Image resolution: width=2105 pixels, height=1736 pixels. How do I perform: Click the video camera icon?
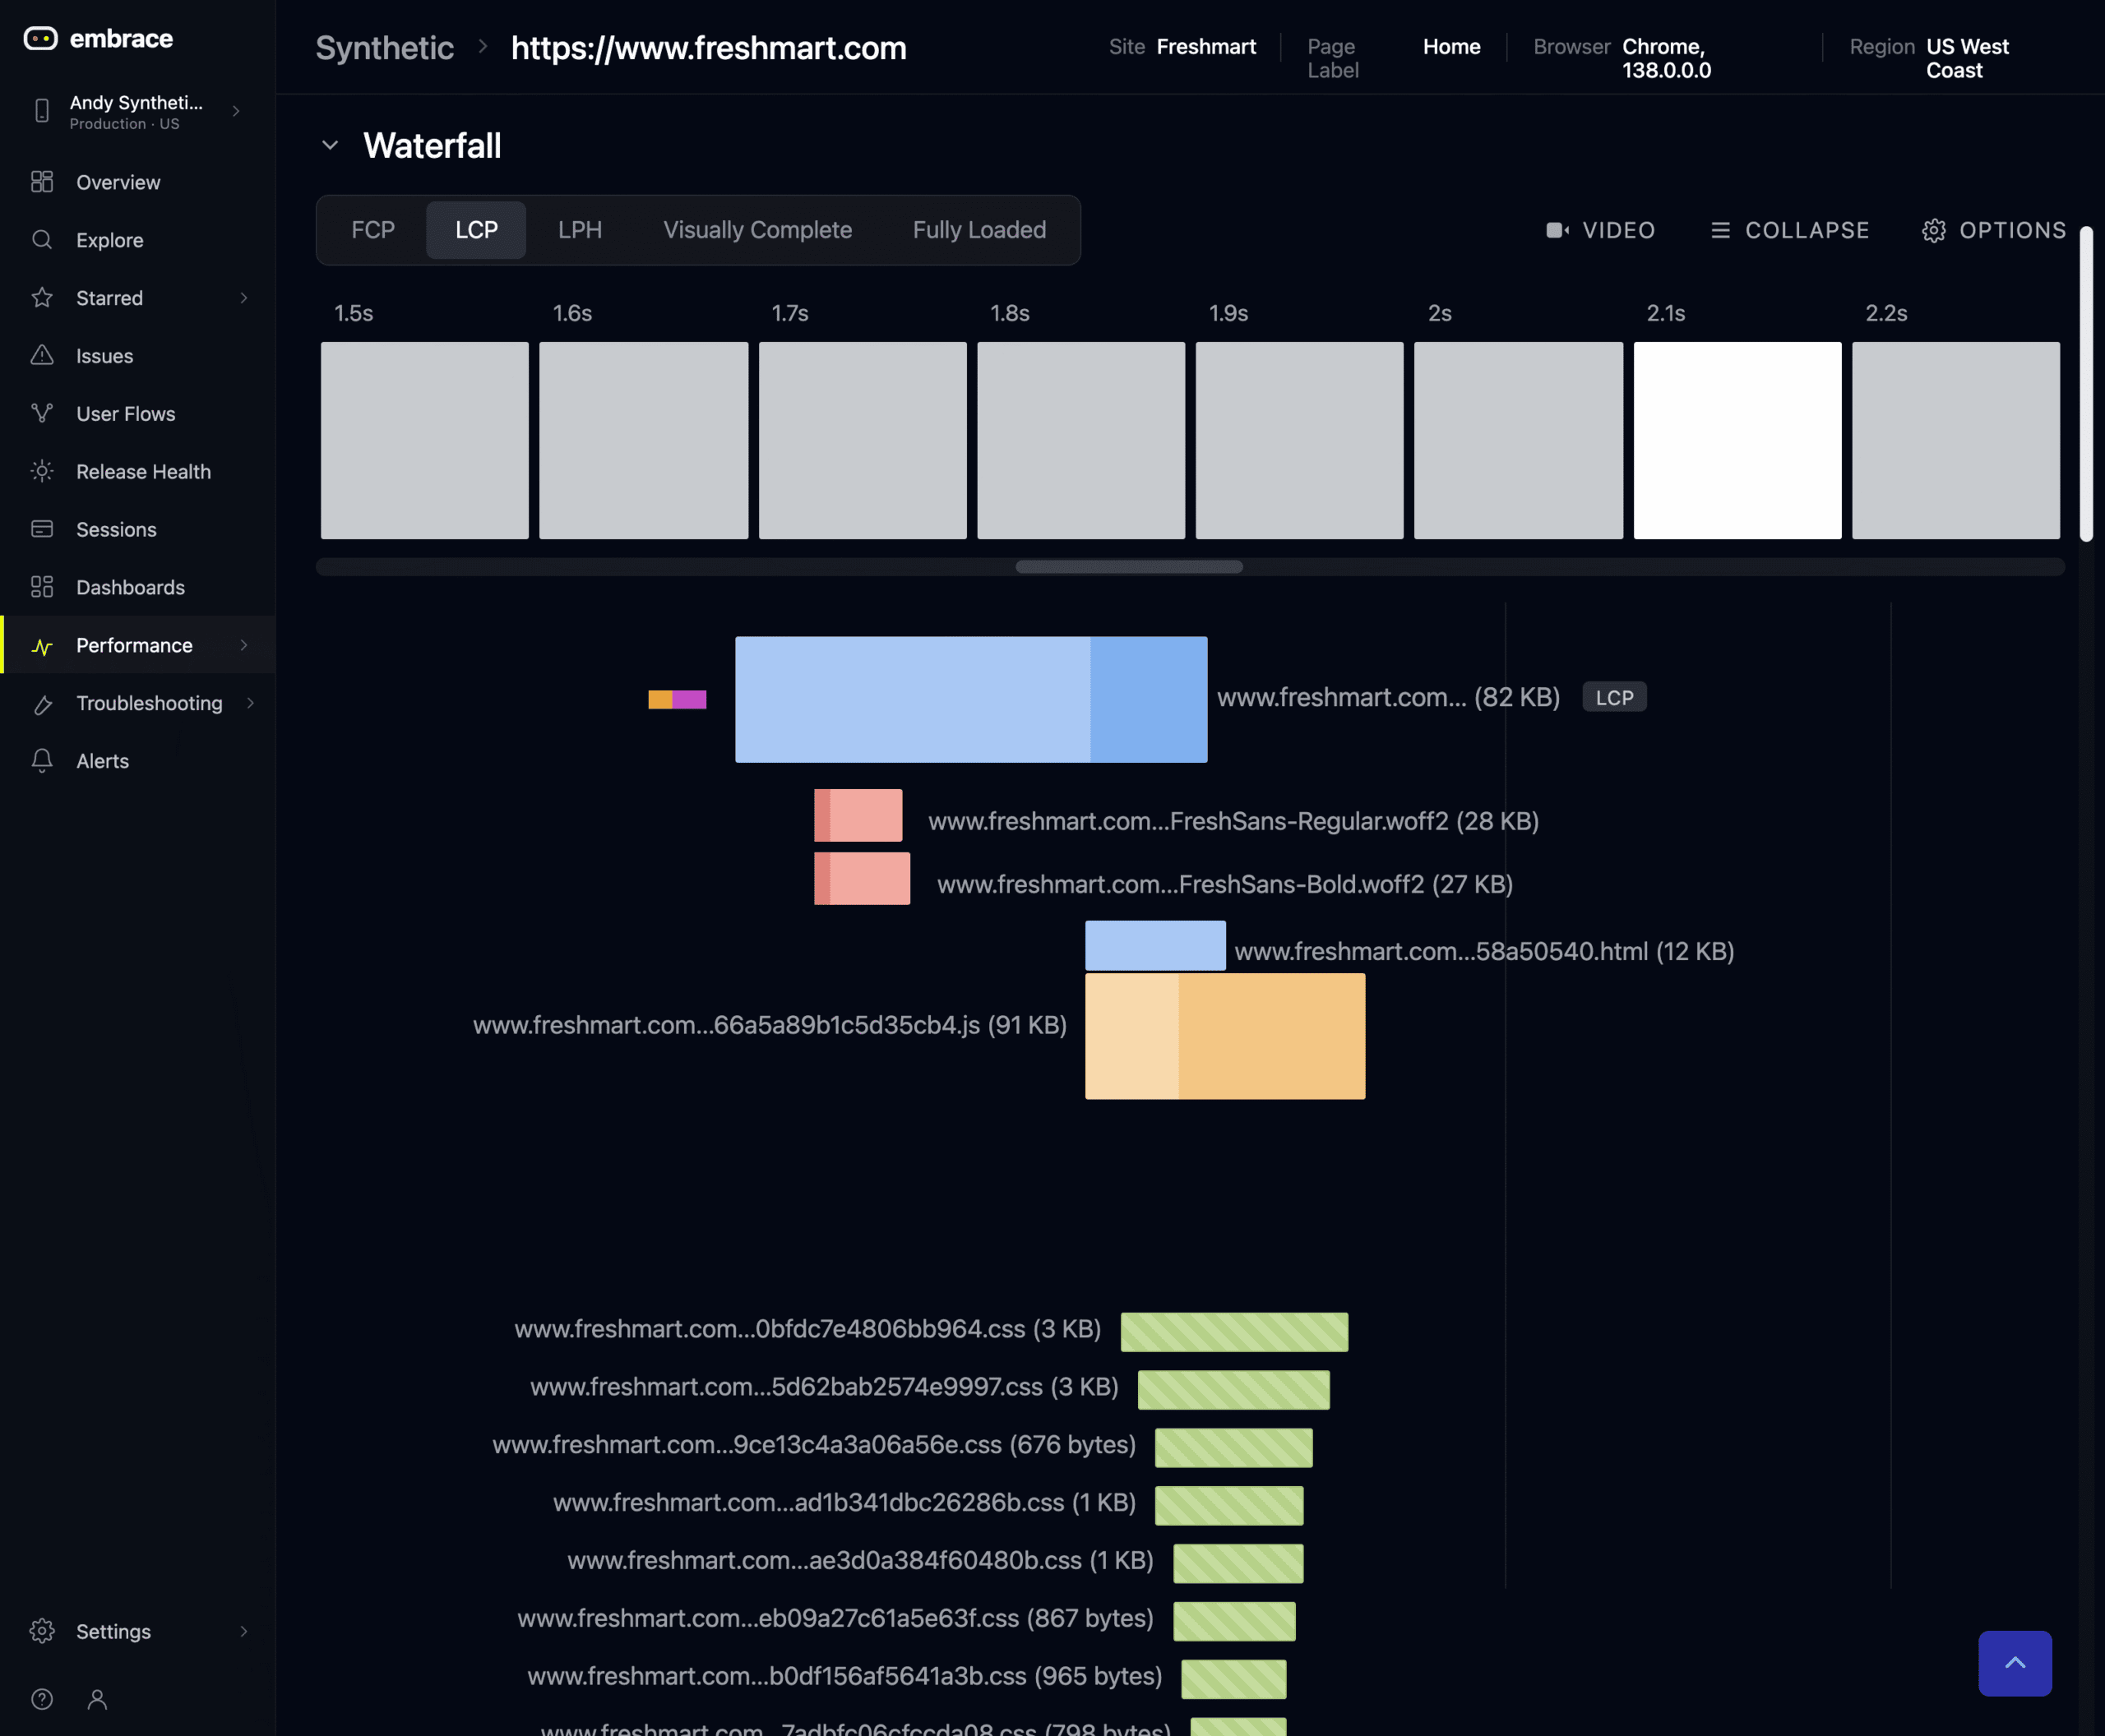[1557, 231]
